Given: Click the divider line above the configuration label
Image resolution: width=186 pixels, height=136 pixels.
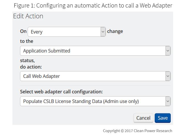Looking at the screenshot, I should (95, 86).
